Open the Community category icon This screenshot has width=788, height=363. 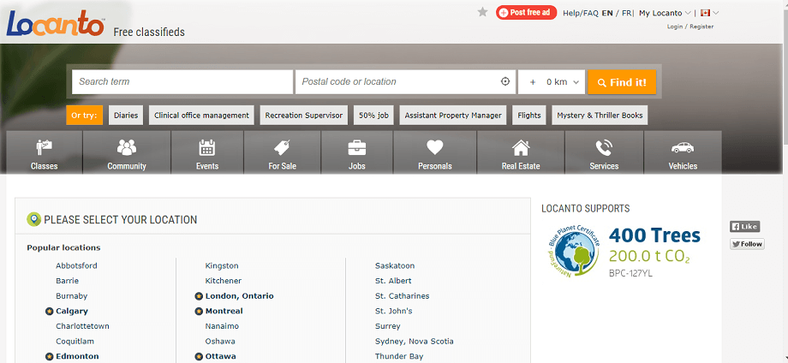coord(127,153)
